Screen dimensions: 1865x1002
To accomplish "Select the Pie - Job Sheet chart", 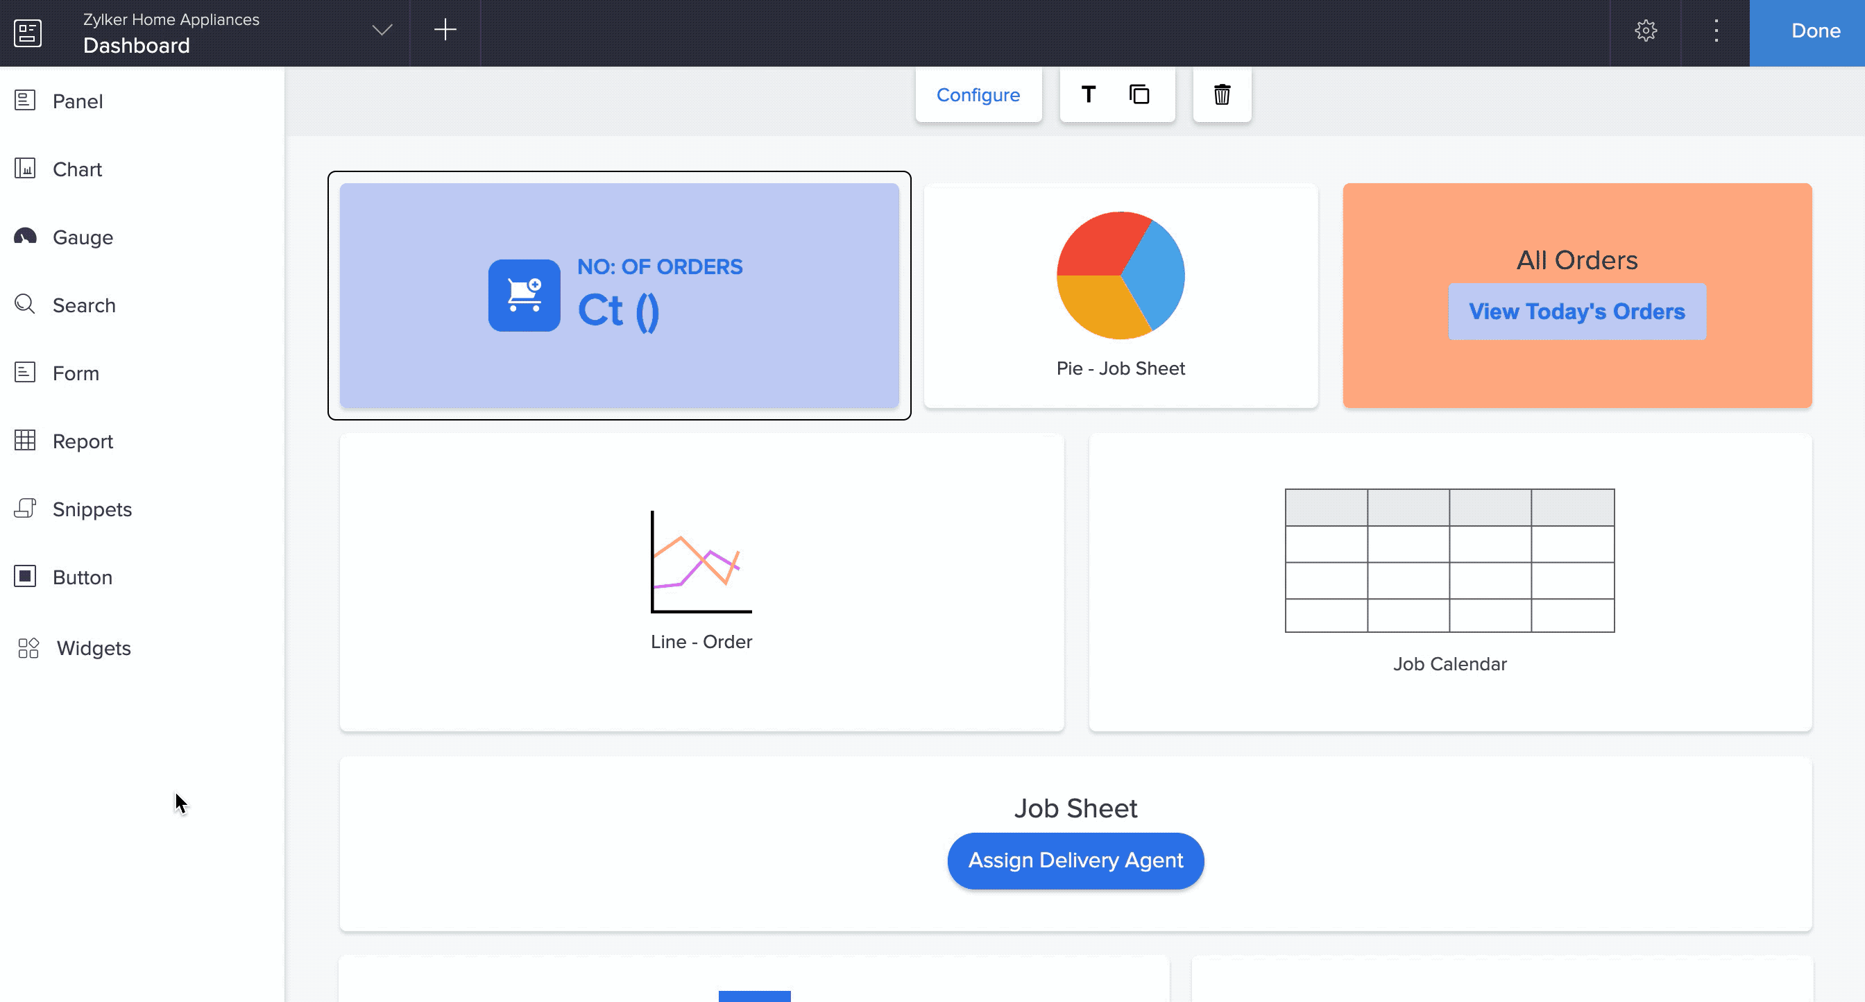I will [x=1120, y=296].
